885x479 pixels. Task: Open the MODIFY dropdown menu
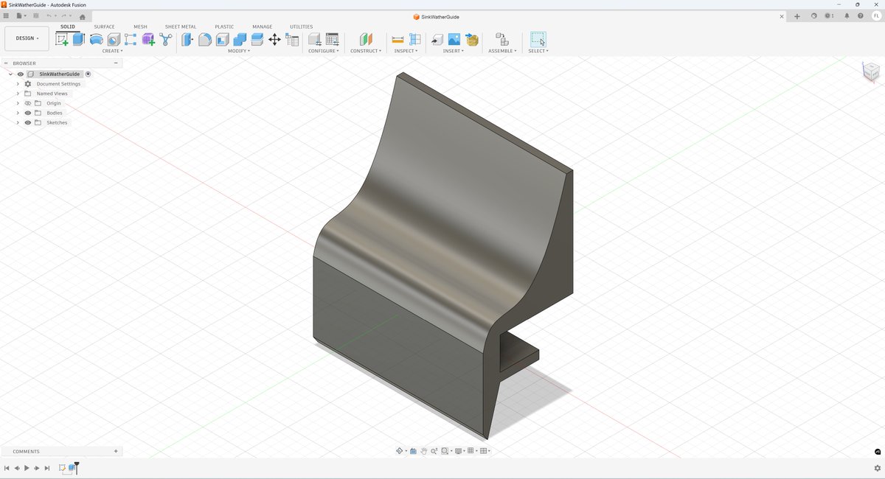click(x=239, y=50)
